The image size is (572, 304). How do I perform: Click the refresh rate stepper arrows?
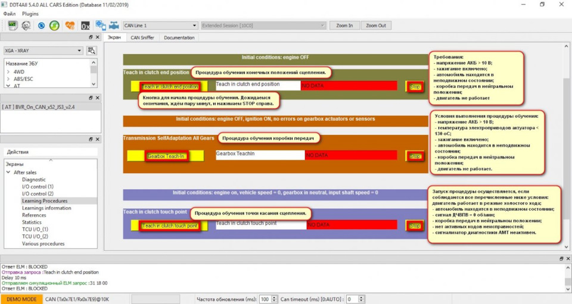(x=274, y=299)
